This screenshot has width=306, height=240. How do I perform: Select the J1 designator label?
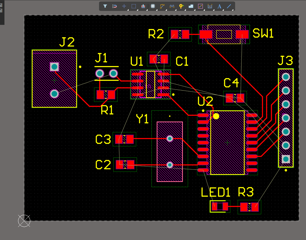pos(101,58)
